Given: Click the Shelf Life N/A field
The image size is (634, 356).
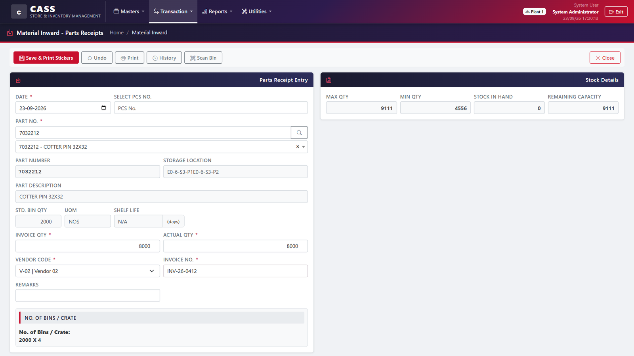Looking at the screenshot, I should coord(138,221).
